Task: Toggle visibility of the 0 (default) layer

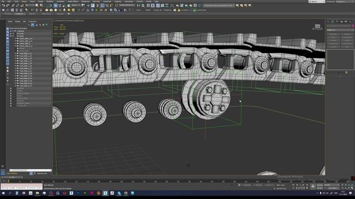Action: [13, 31]
